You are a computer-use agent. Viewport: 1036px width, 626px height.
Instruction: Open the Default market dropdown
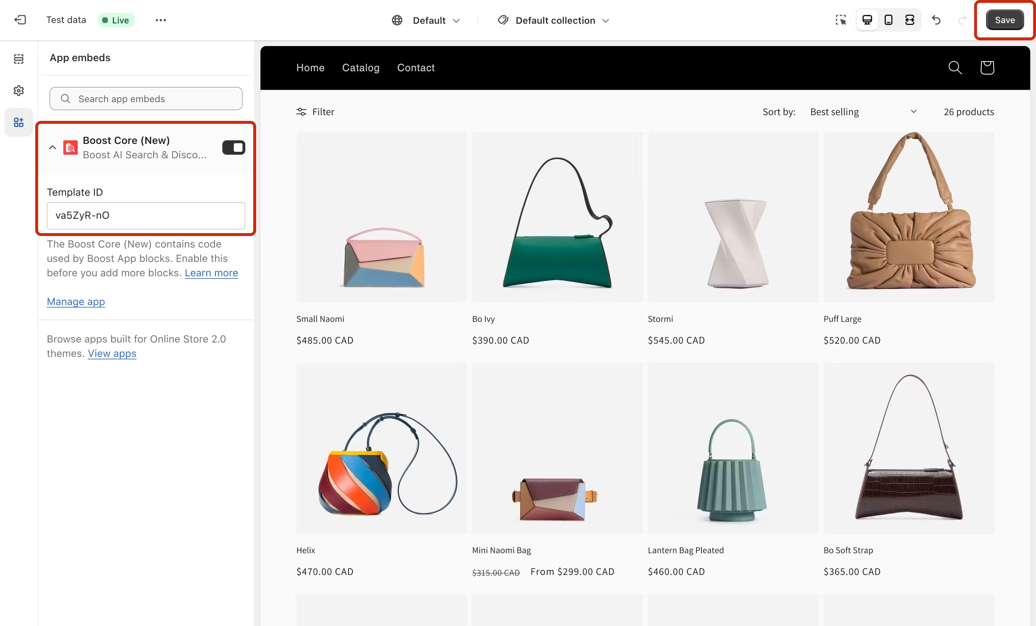426,20
